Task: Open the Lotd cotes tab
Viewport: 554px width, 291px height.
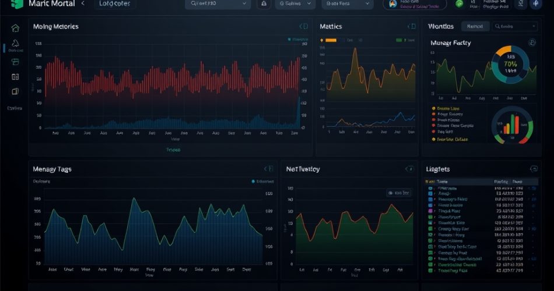Action: 114,4
